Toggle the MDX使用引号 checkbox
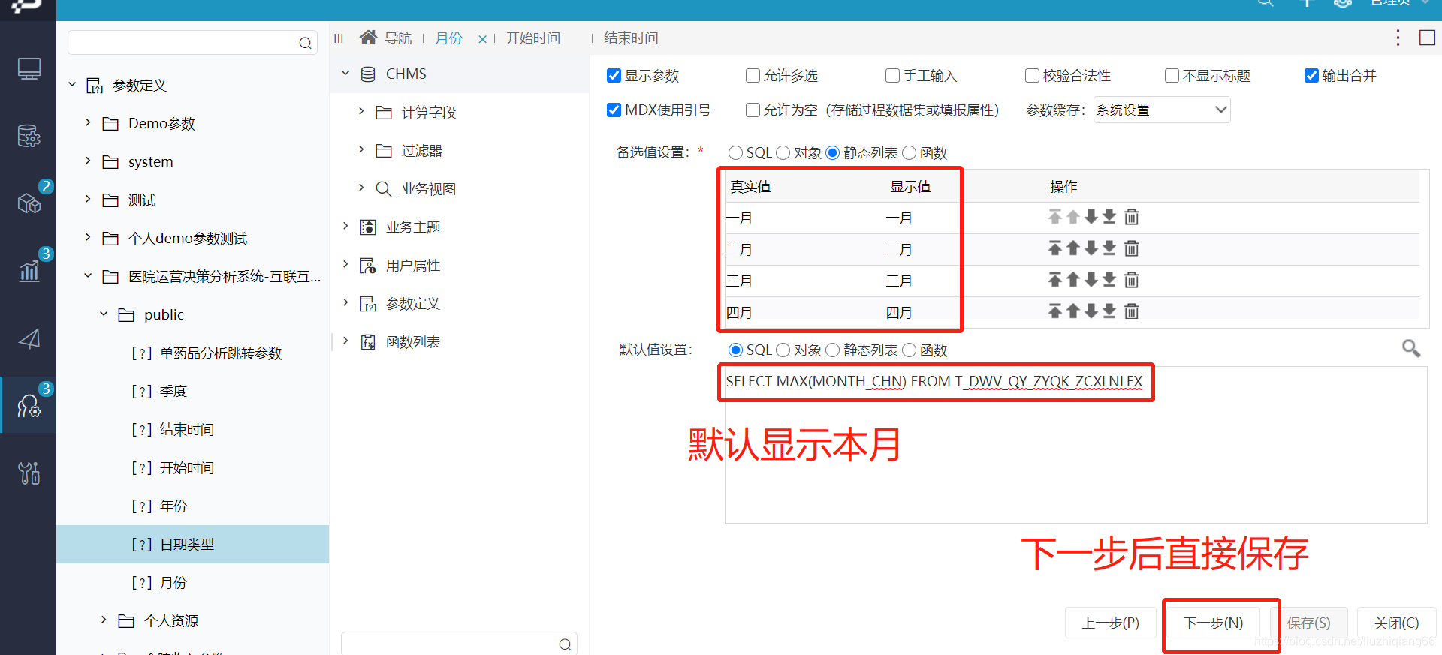1442x655 pixels. [614, 110]
